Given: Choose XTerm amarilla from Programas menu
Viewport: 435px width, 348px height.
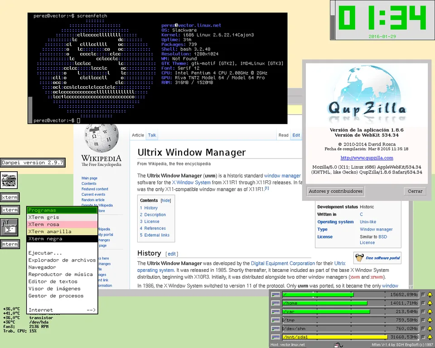Looking at the screenshot, I should pos(62,232).
